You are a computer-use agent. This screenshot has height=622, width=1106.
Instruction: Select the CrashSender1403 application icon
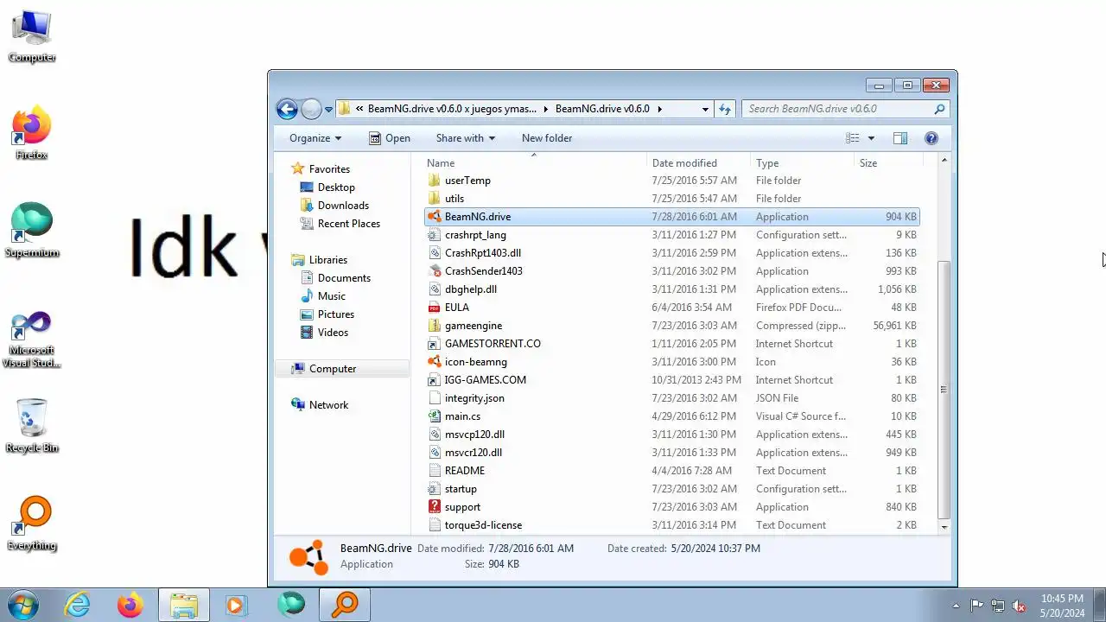pos(435,271)
